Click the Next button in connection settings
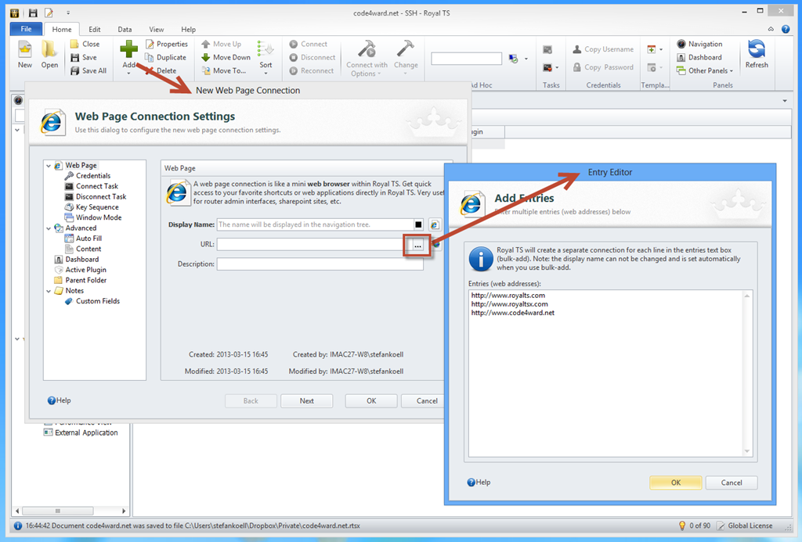The height and width of the screenshot is (542, 802). coord(306,400)
